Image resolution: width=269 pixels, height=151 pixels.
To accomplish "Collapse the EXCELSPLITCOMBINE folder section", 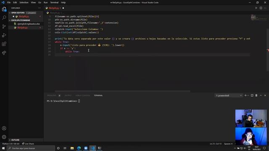I will pyautogui.click(x=21, y=20).
